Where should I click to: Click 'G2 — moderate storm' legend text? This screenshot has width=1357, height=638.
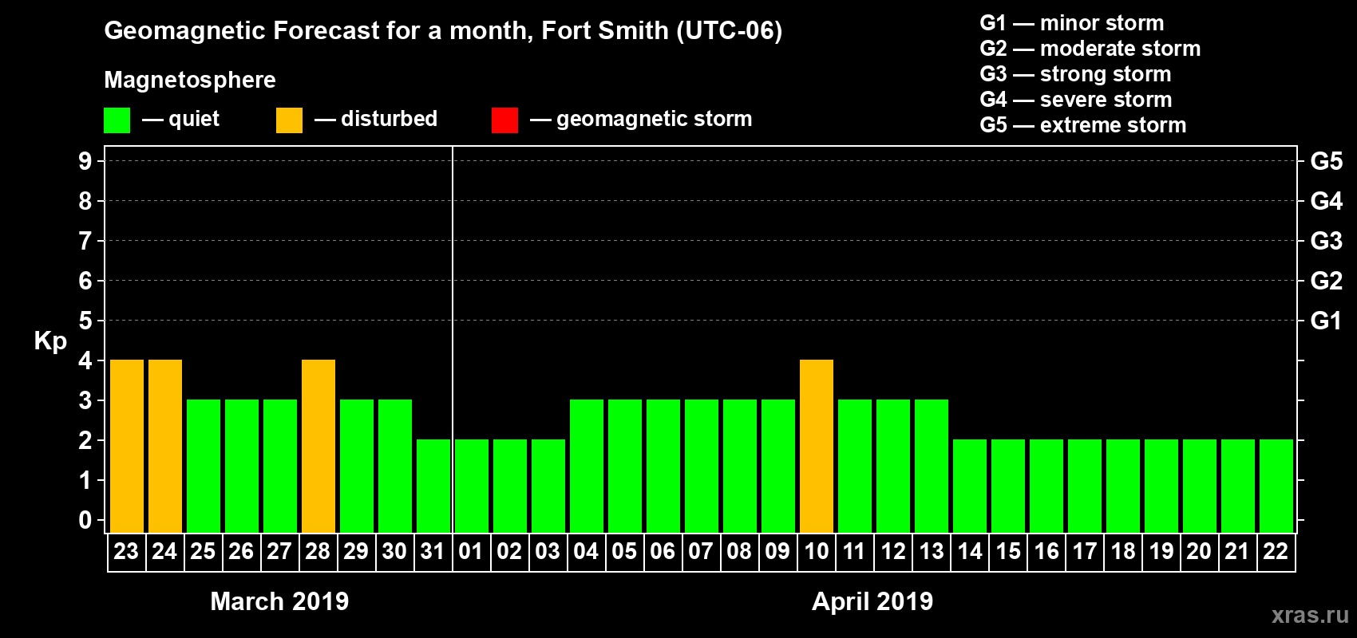(x=1090, y=49)
